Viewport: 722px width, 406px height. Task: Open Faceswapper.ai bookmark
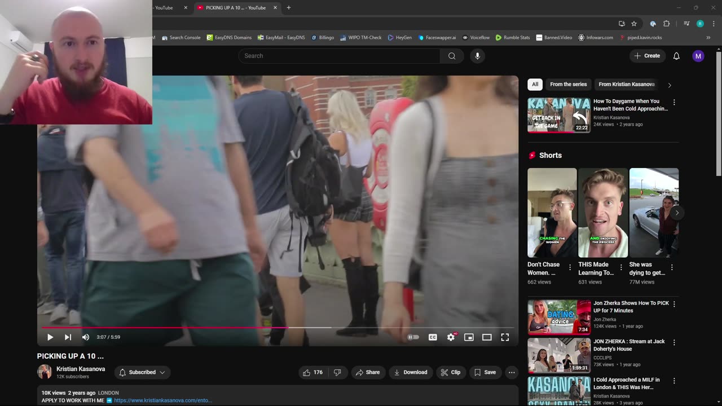click(437, 38)
